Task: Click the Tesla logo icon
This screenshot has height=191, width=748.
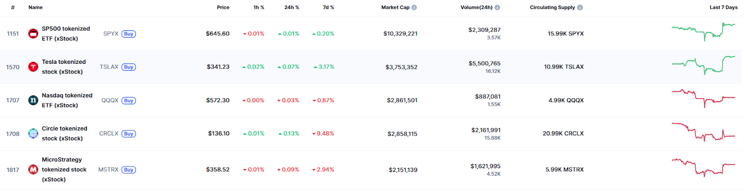Action: (33, 67)
